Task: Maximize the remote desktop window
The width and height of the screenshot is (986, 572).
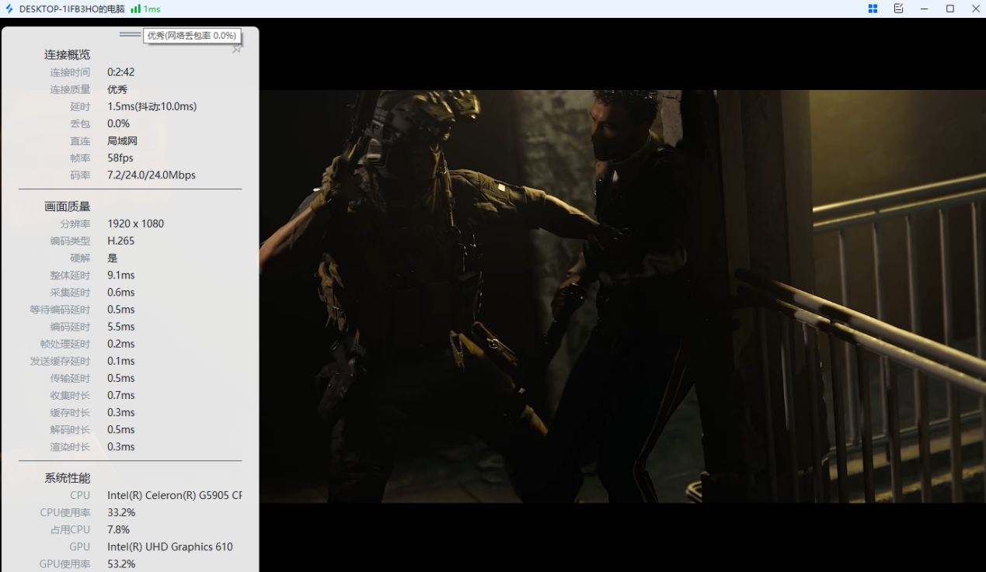Action: coord(950,9)
